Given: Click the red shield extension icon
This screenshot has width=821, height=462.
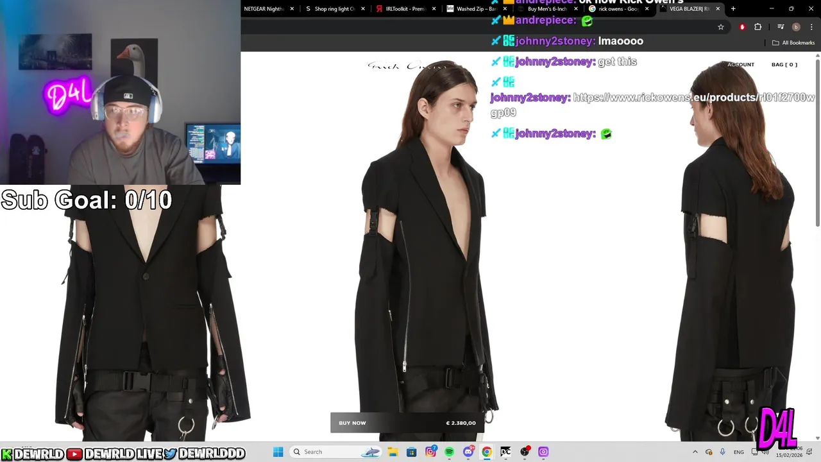Looking at the screenshot, I should (742, 27).
